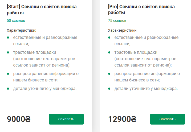Click the 50 ссылок label
This screenshot has width=191, height=132.
pos(16,20)
